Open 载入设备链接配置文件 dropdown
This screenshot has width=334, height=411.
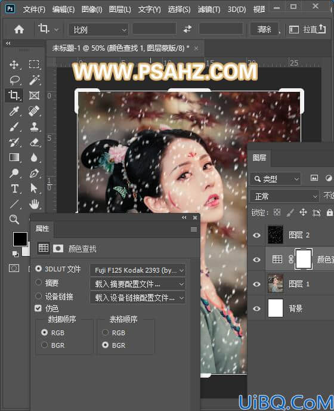[138, 298]
